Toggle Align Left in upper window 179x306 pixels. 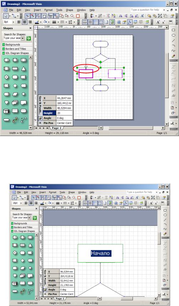(x=19, y=22)
